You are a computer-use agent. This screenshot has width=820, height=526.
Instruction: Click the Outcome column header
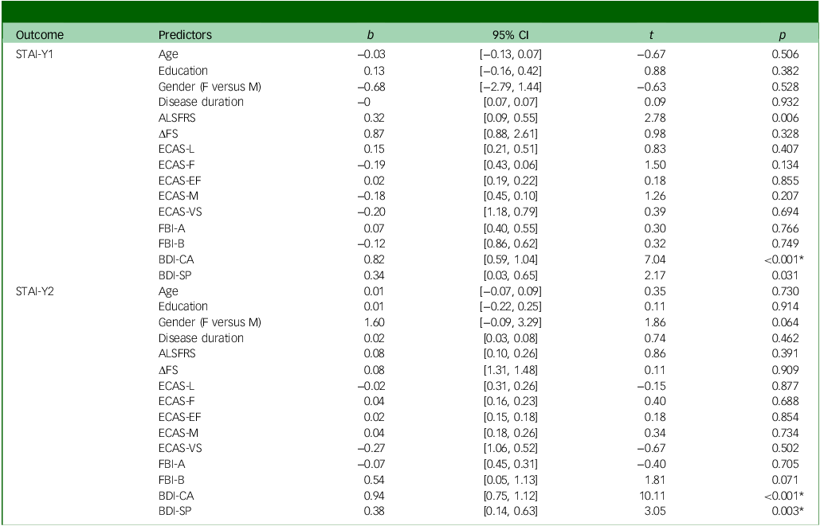(x=40, y=35)
